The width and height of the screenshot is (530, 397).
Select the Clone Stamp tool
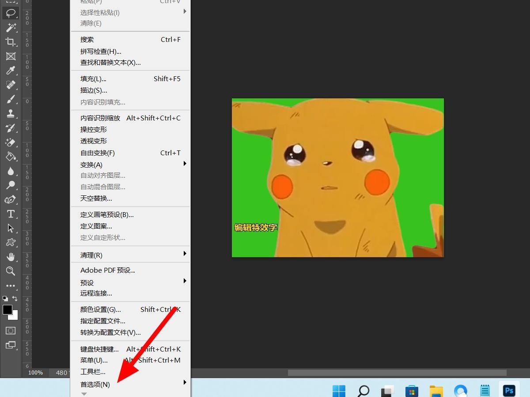click(x=11, y=113)
